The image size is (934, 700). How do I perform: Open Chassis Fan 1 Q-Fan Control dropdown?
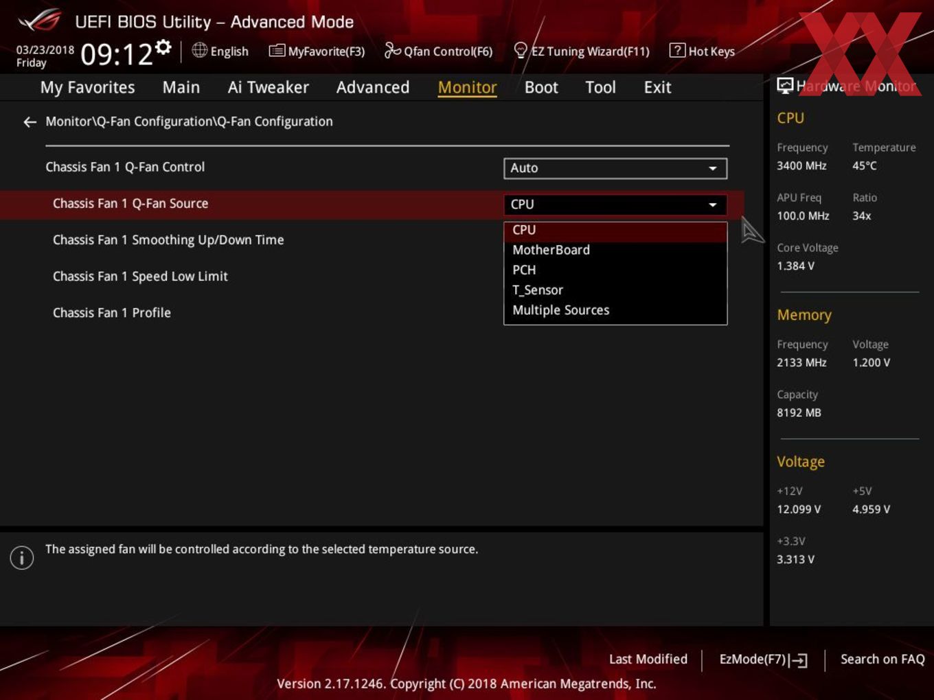615,168
